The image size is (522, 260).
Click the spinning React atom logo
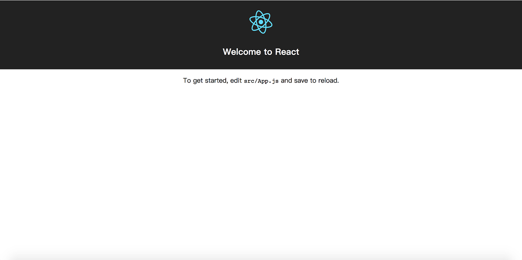click(x=261, y=22)
